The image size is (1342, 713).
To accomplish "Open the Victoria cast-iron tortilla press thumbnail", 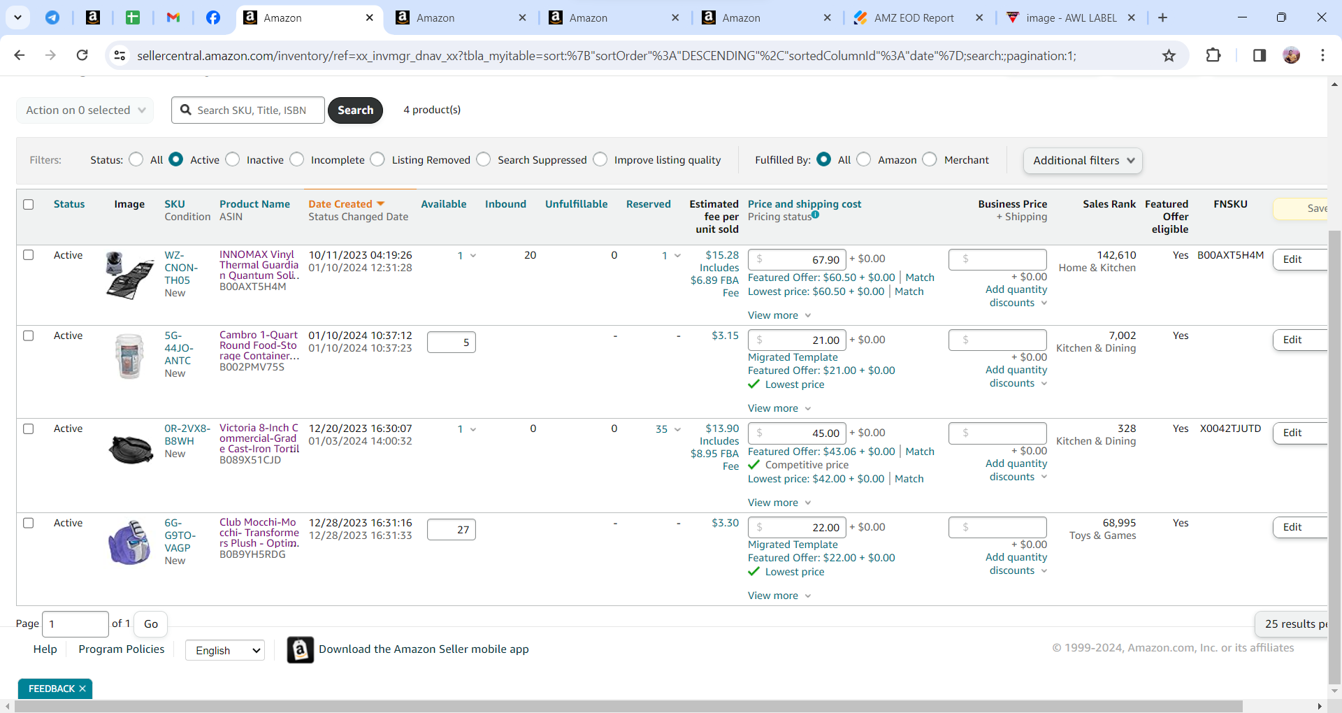I will click(x=130, y=449).
